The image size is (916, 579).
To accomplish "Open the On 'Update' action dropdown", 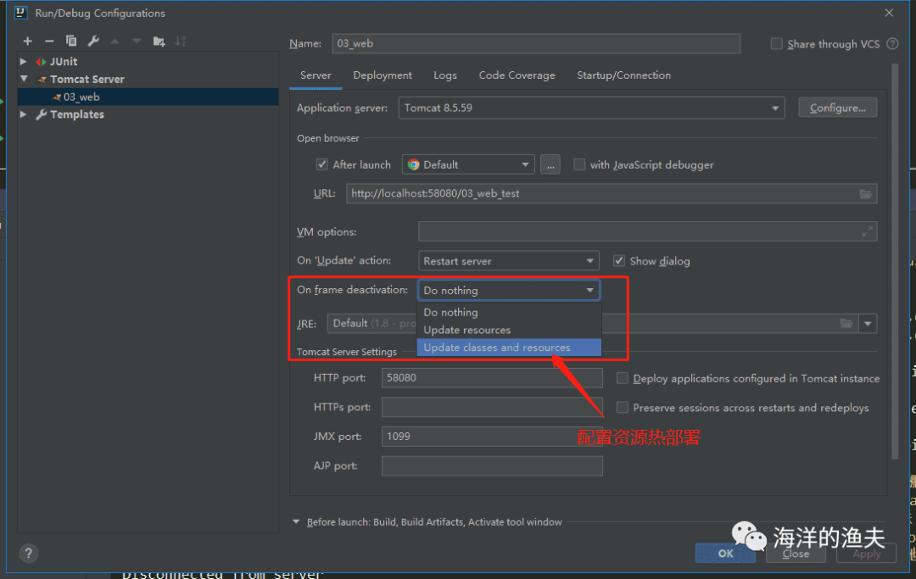I will [508, 261].
